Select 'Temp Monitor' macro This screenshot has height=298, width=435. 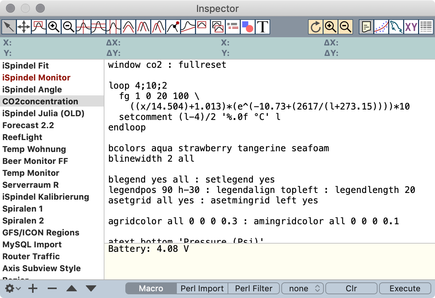point(52,173)
